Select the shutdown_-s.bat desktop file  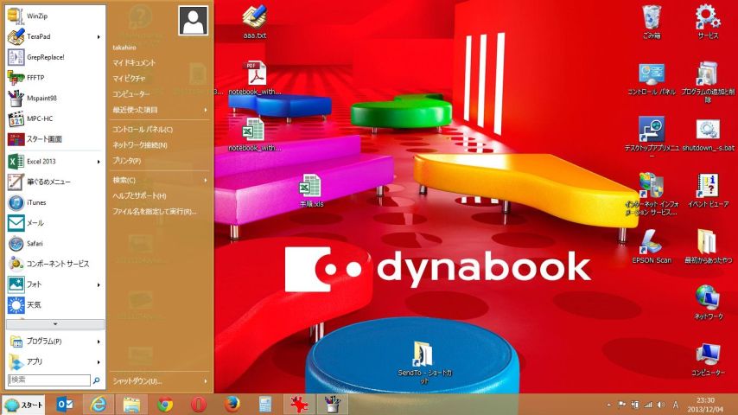(707, 134)
